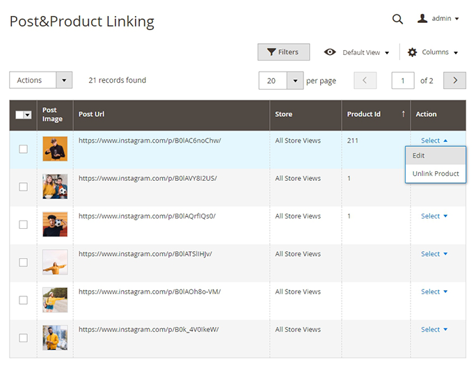Open the admin user account menu

click(438, 19)
